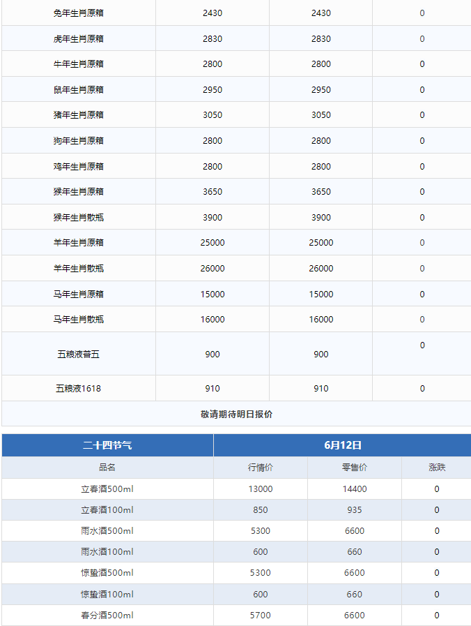Click the 敬请期待明日报价 notice text
Screen dimensions: 471x626
[236, 414]
